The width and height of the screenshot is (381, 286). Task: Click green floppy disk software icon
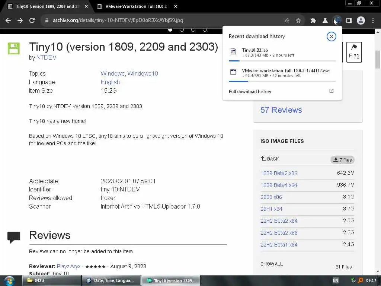pyautogui.click(x=14, y=48)
